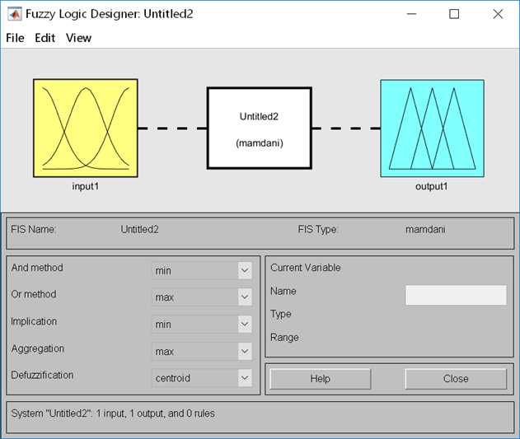This screenshot has width=520, height=439.
Task: Open the Or method dropdown
Action: click(202, 297)
